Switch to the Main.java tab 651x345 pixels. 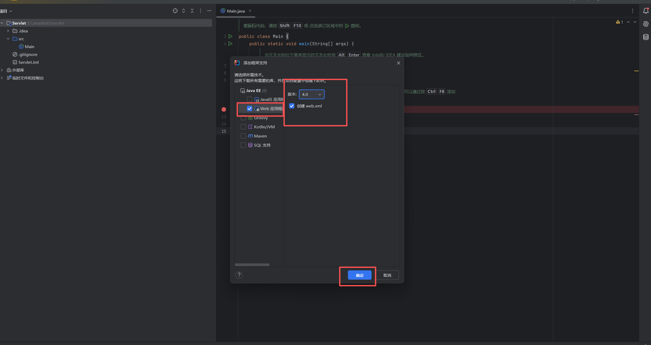click(x=235, y=11)
